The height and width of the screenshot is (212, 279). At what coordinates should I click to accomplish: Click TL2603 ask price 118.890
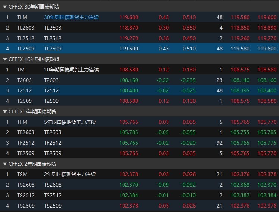coord(267,28)
